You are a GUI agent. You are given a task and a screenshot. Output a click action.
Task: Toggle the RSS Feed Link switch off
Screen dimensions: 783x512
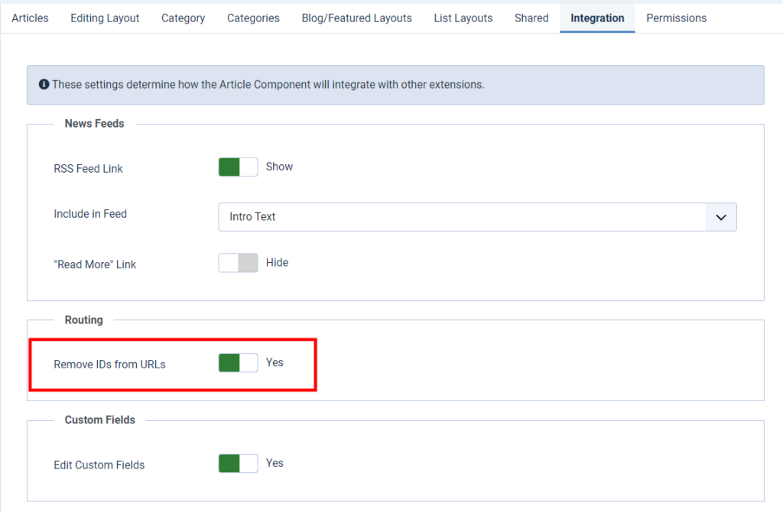point(237,167)
